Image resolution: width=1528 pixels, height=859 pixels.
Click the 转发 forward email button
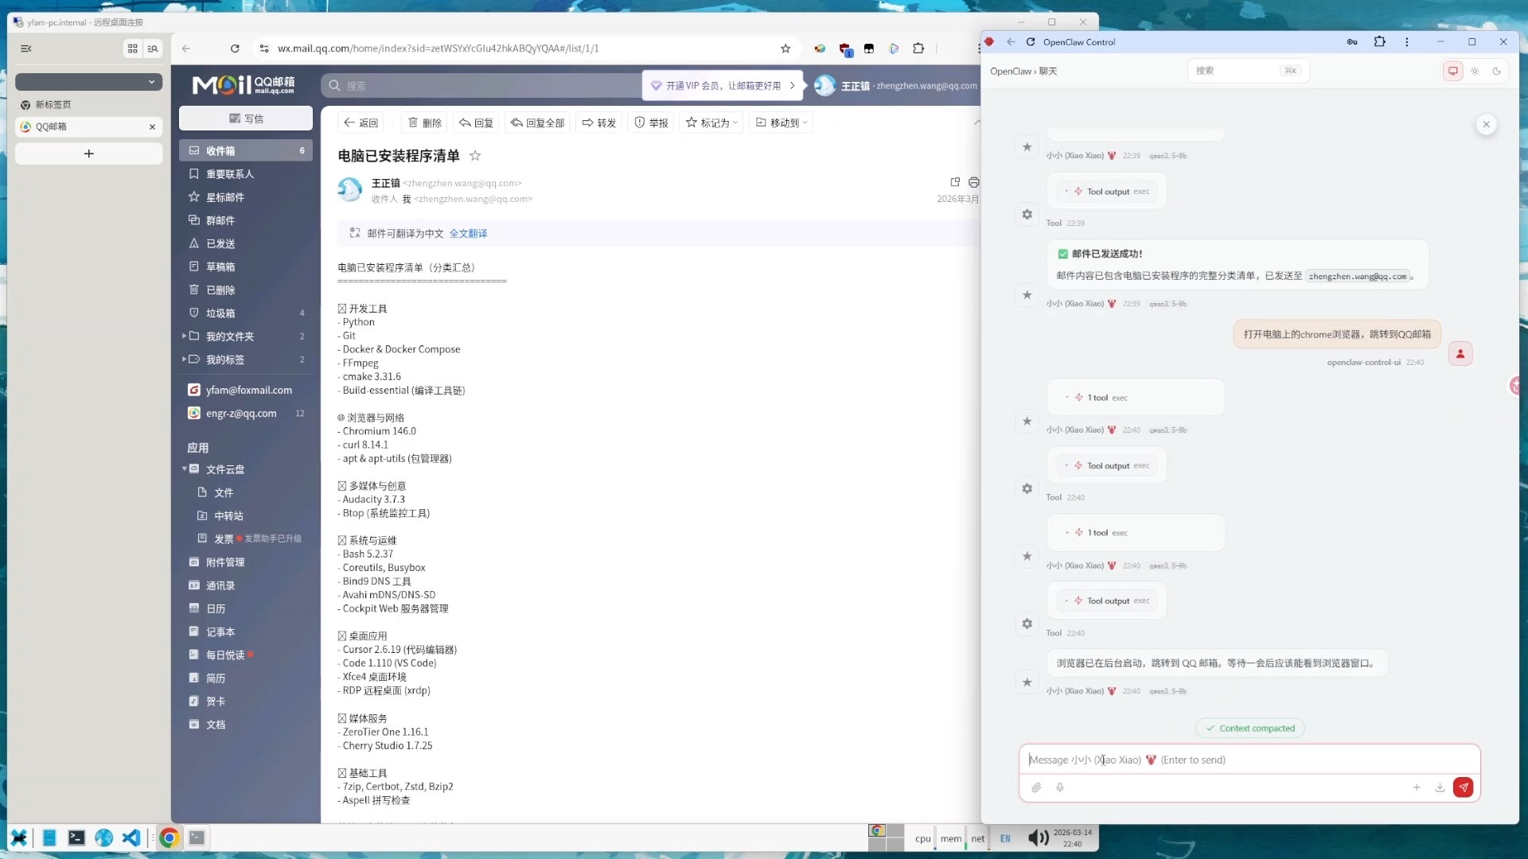click(599, 122)
